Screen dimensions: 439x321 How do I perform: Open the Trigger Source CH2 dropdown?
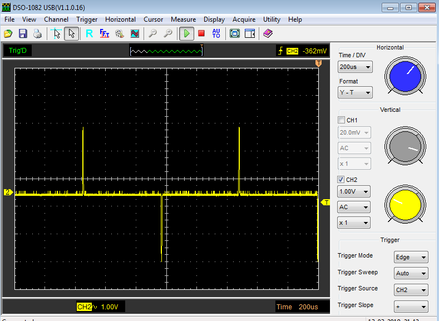(x=411, y=290)
